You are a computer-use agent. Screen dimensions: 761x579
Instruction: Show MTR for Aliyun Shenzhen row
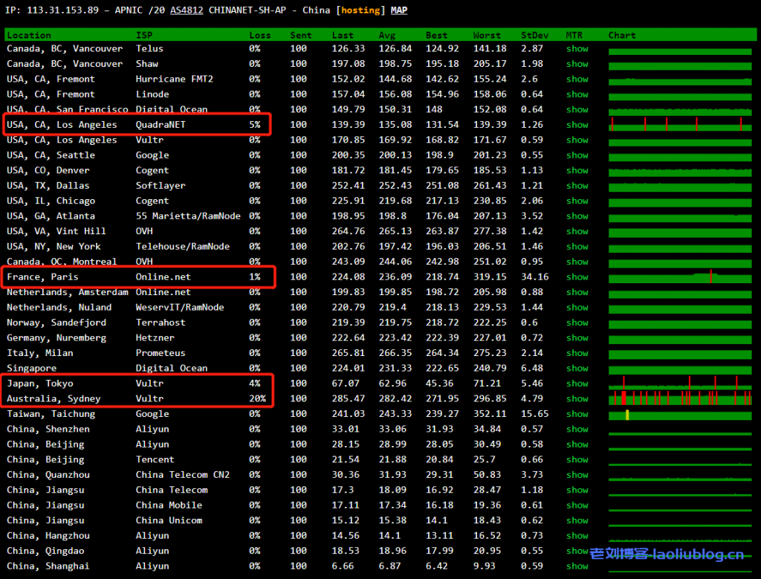[x=577, y=430]
